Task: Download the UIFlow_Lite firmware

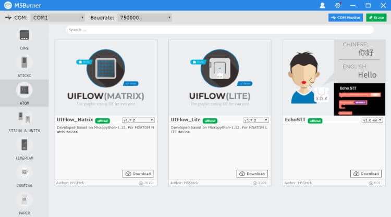Action: (x=252, y=173)
